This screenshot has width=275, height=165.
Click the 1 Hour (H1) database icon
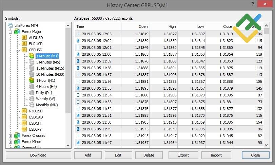click(32, 80)
